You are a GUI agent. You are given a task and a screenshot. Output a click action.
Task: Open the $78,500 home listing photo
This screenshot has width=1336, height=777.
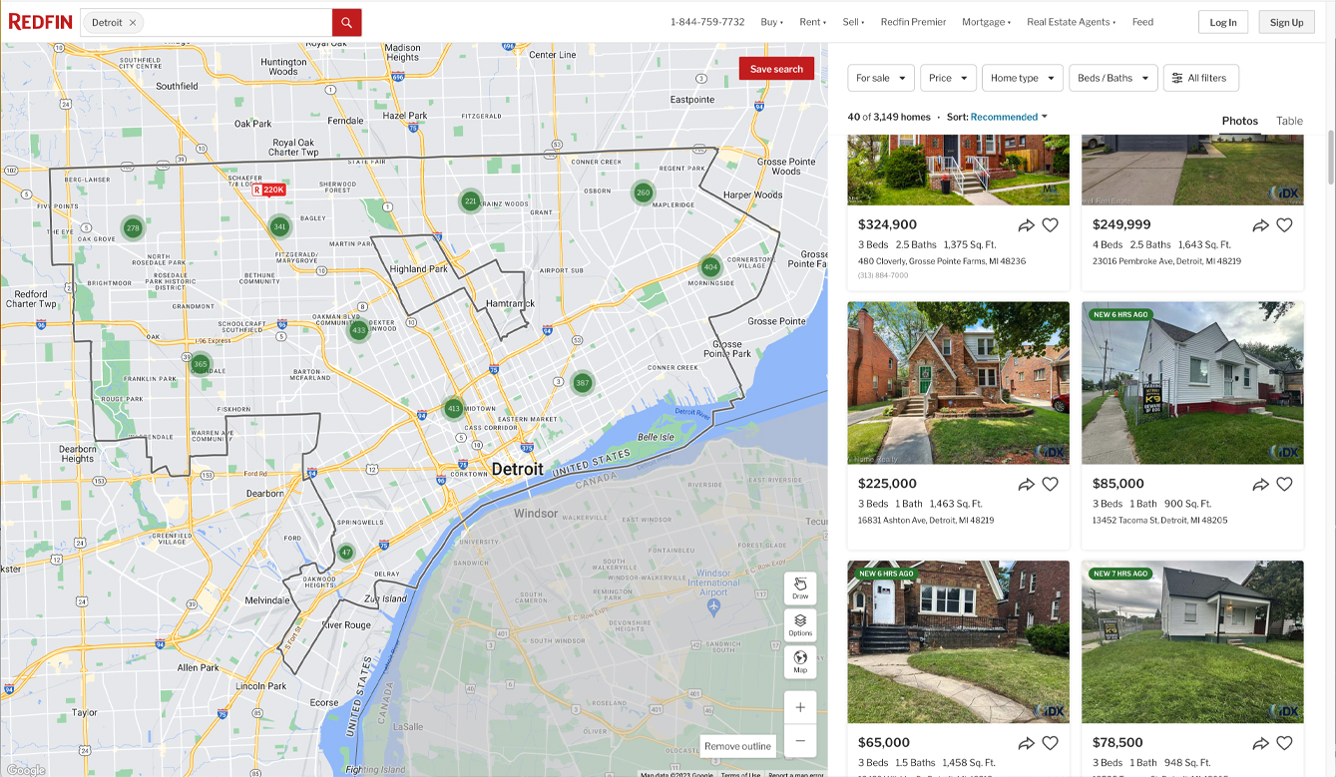(1192, 641)
